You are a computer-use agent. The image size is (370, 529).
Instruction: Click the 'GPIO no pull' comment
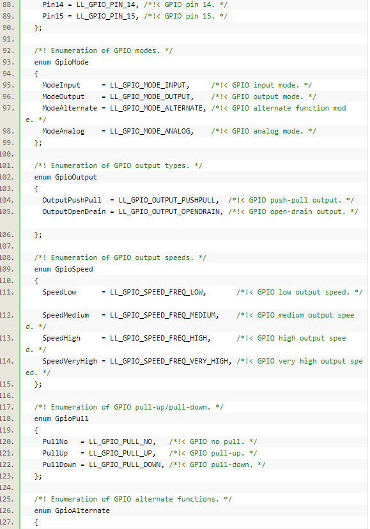click(x=213, y=441)
